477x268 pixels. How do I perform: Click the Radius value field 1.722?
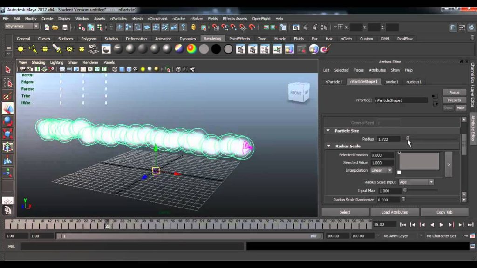click(388, 139)
